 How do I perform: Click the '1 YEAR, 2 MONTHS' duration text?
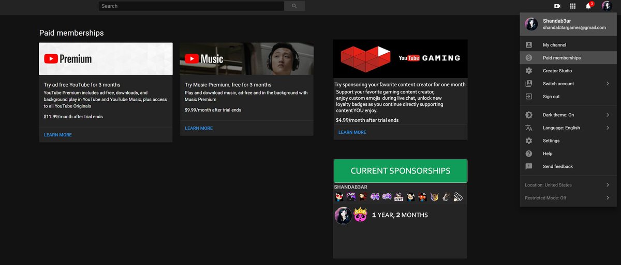[400, 215]
